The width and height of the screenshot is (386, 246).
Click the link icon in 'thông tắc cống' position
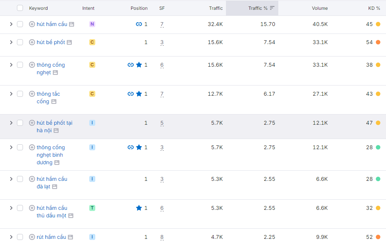(x=131, y=94)
